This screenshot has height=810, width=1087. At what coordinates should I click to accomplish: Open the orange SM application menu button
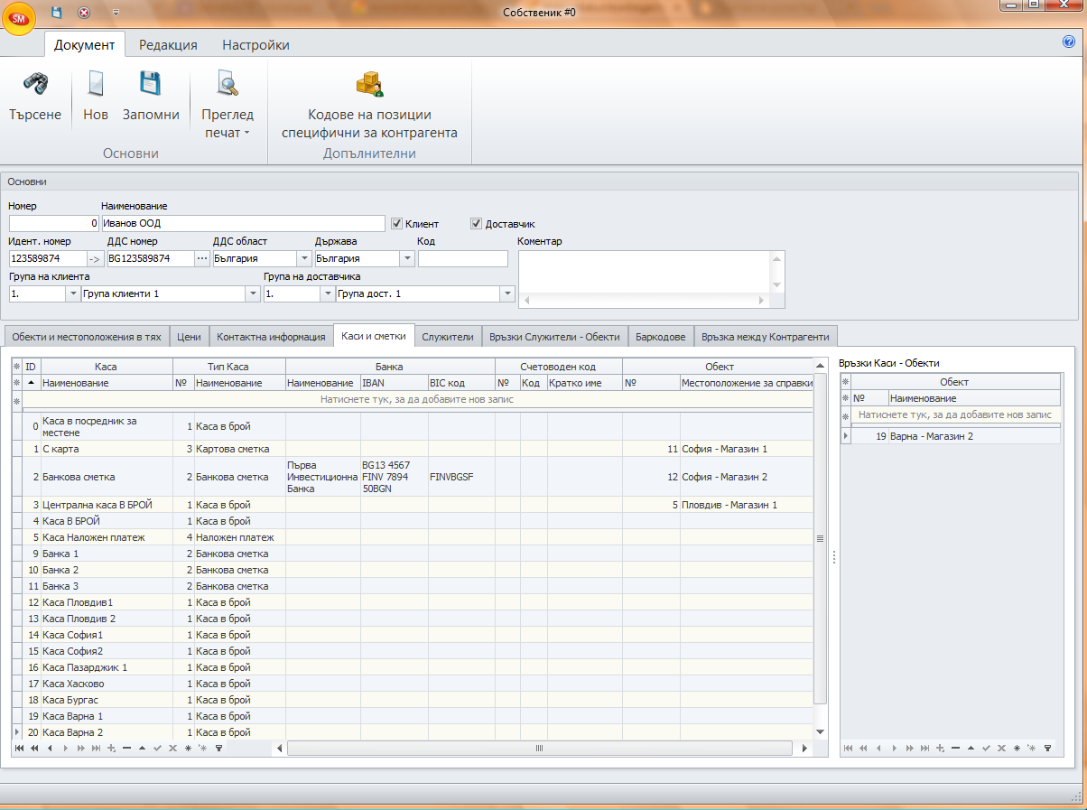coord(19,18)
